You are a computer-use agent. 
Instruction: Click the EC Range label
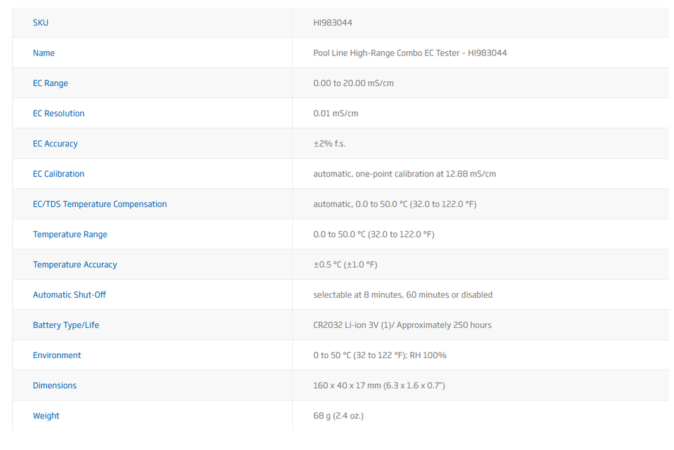pyautogui.click(x=51, y=83)
